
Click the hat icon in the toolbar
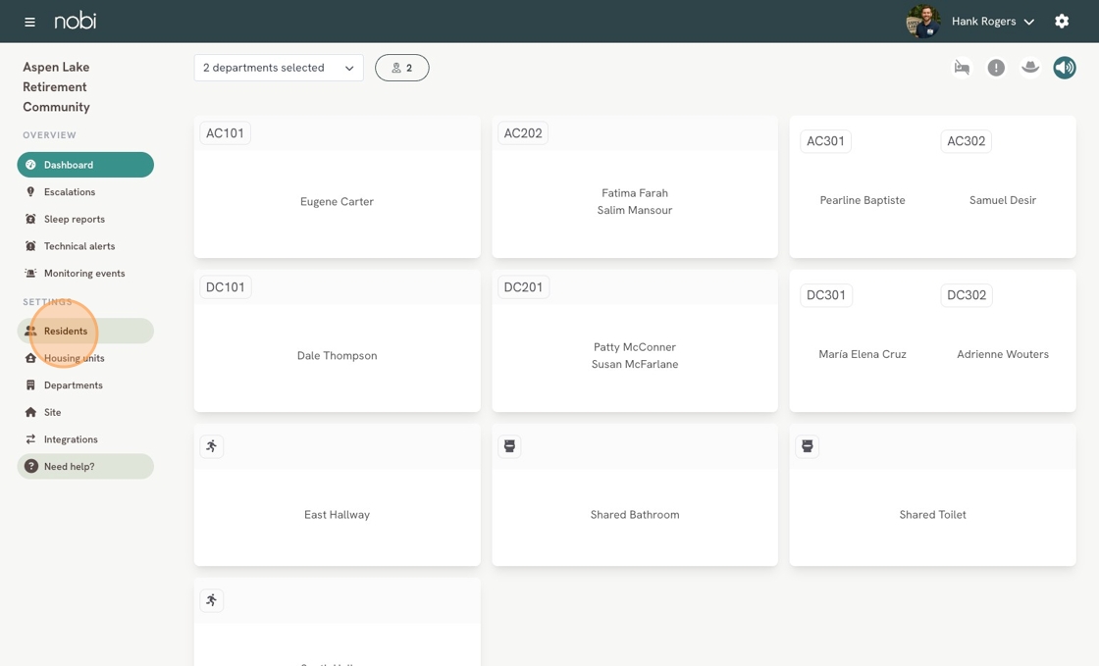(1030, 68)
